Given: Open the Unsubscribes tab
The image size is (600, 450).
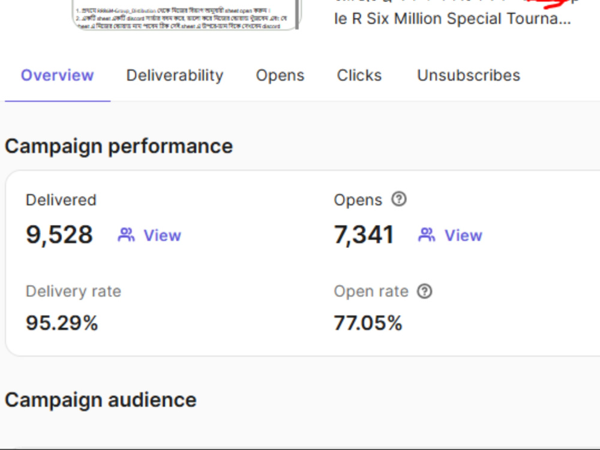Looking at the screenshot, I should pyautogui.click(x=469, y=76).
